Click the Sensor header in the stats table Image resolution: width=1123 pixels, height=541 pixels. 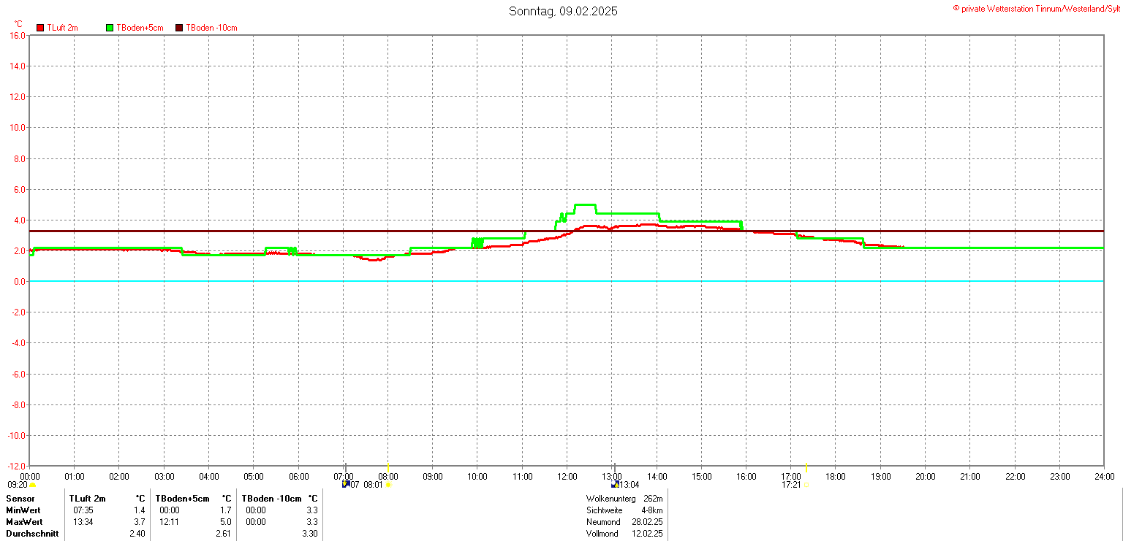(20, 498)
